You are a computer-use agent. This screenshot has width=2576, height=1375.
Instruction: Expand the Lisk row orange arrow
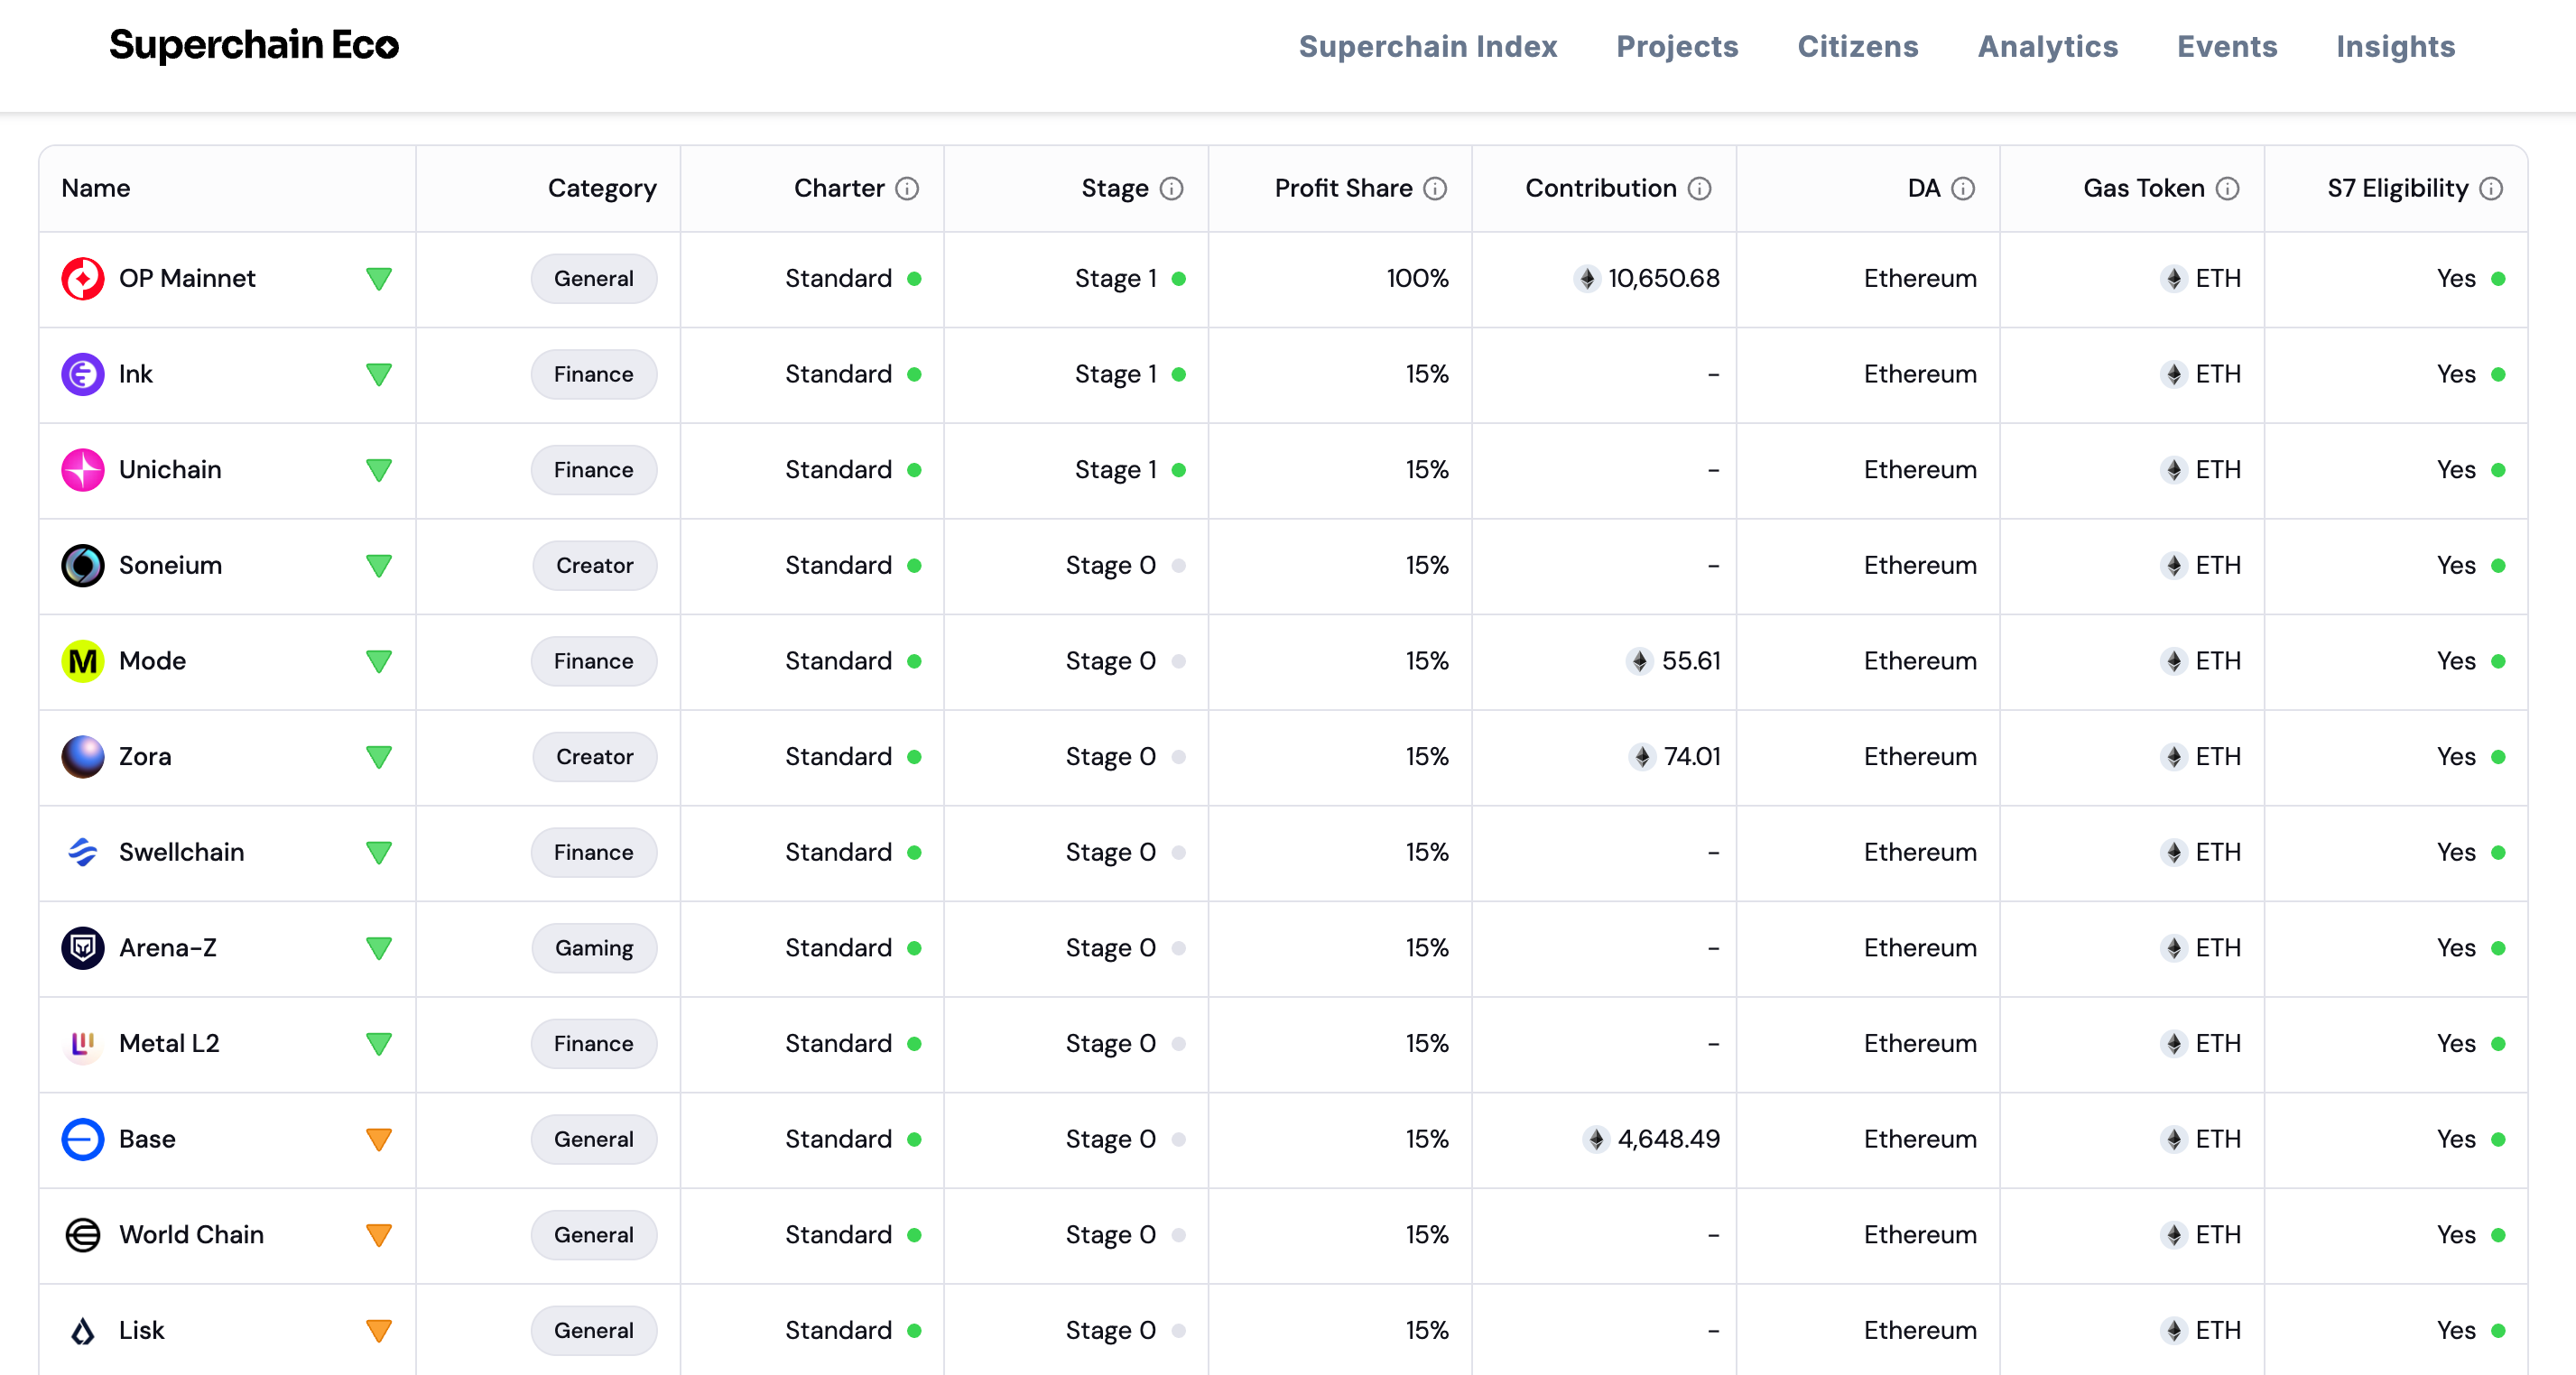click(378, 1330)
